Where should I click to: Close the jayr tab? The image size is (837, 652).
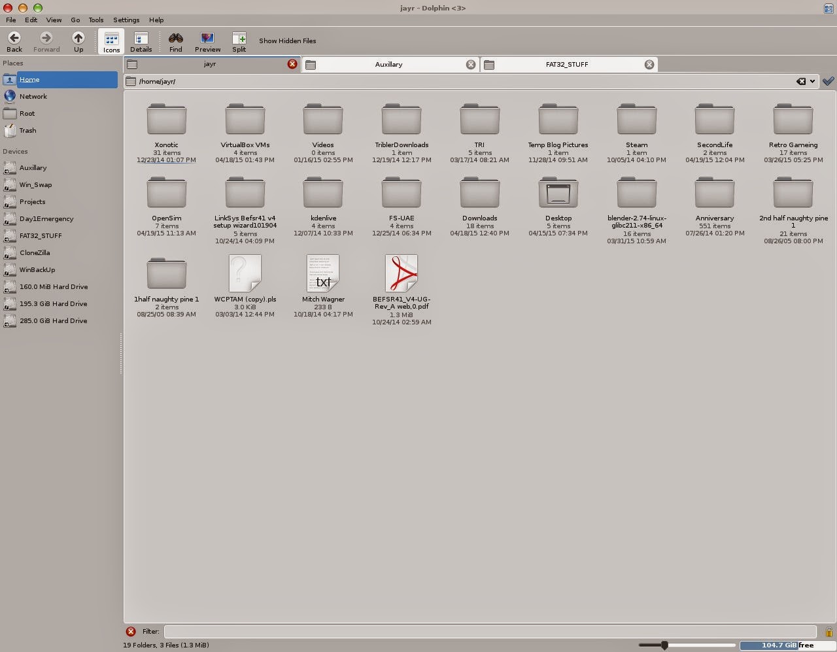pyautogui.click(x=292, y=64)
